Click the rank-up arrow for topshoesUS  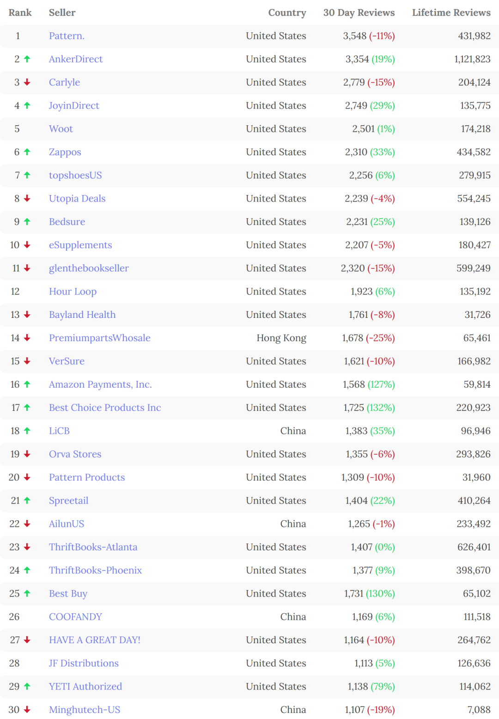click(x=27, y=175)
